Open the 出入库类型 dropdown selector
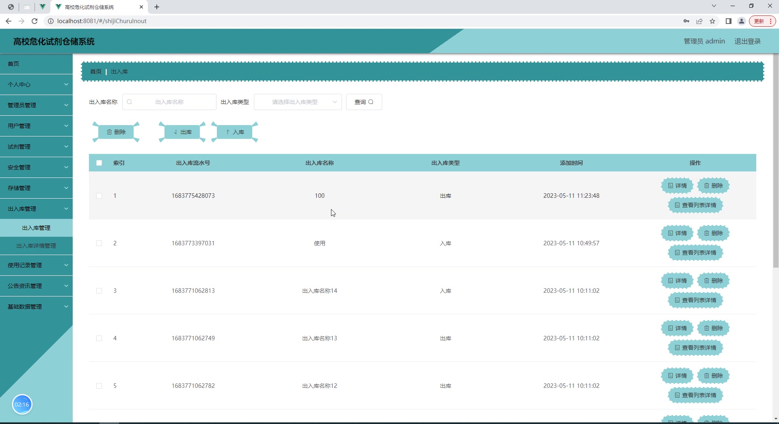The width and height of the screenshot is (779, 424). (298, 102)
